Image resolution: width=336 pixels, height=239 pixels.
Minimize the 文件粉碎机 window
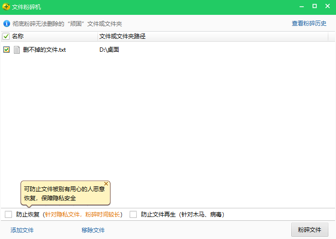300,6
